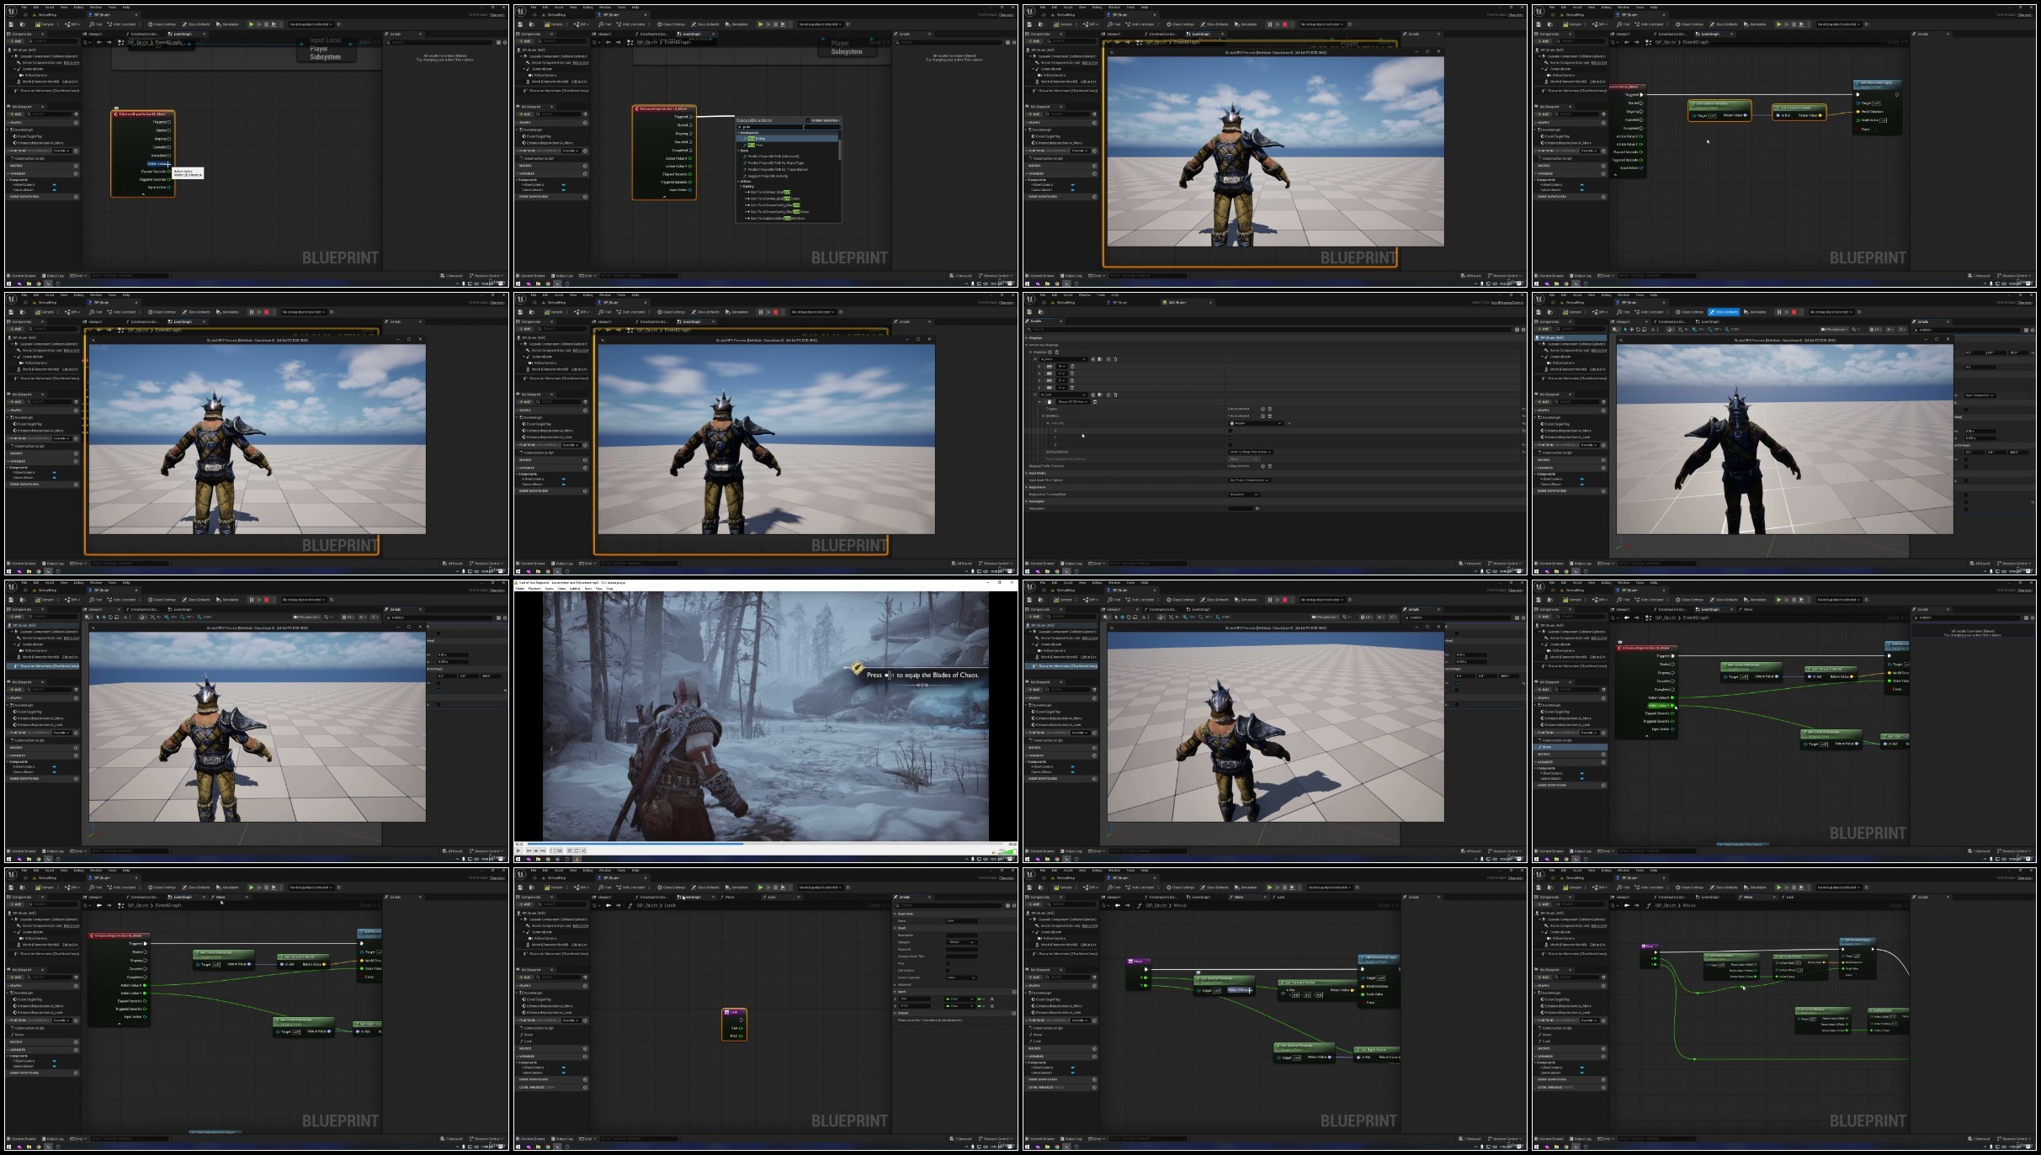Viewport: 2041px width, 1155px height.
Task: Seek on the VLC progress bar
Action: click(800, 844)
